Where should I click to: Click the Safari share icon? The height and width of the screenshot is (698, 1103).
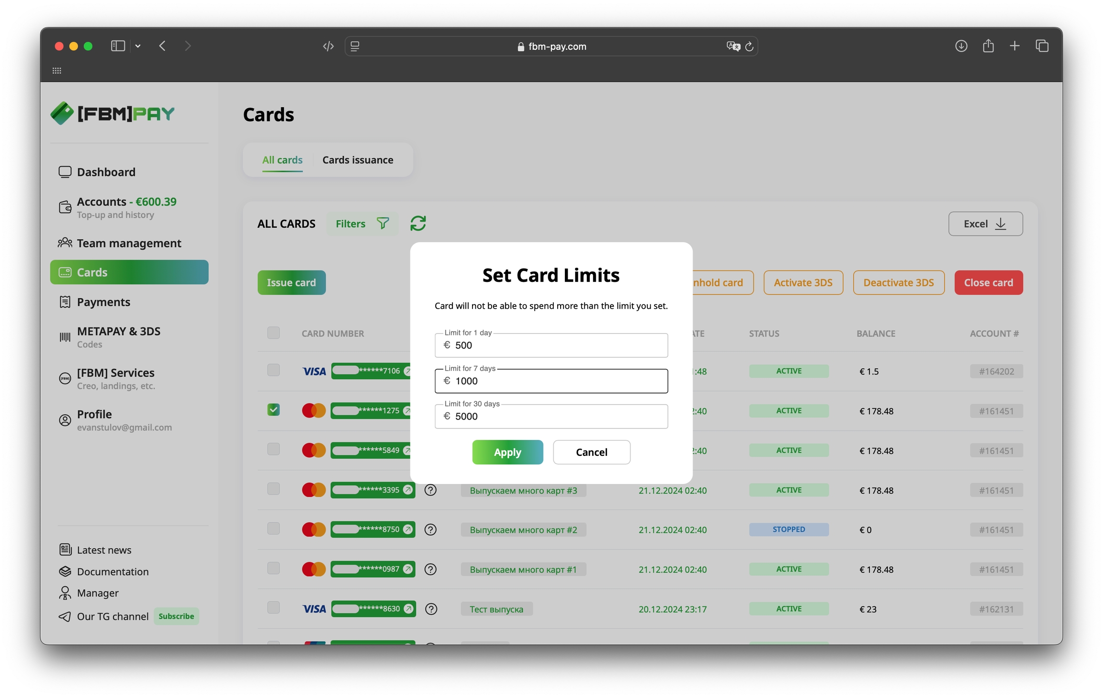pyautogui.click(x=988, y=46)
